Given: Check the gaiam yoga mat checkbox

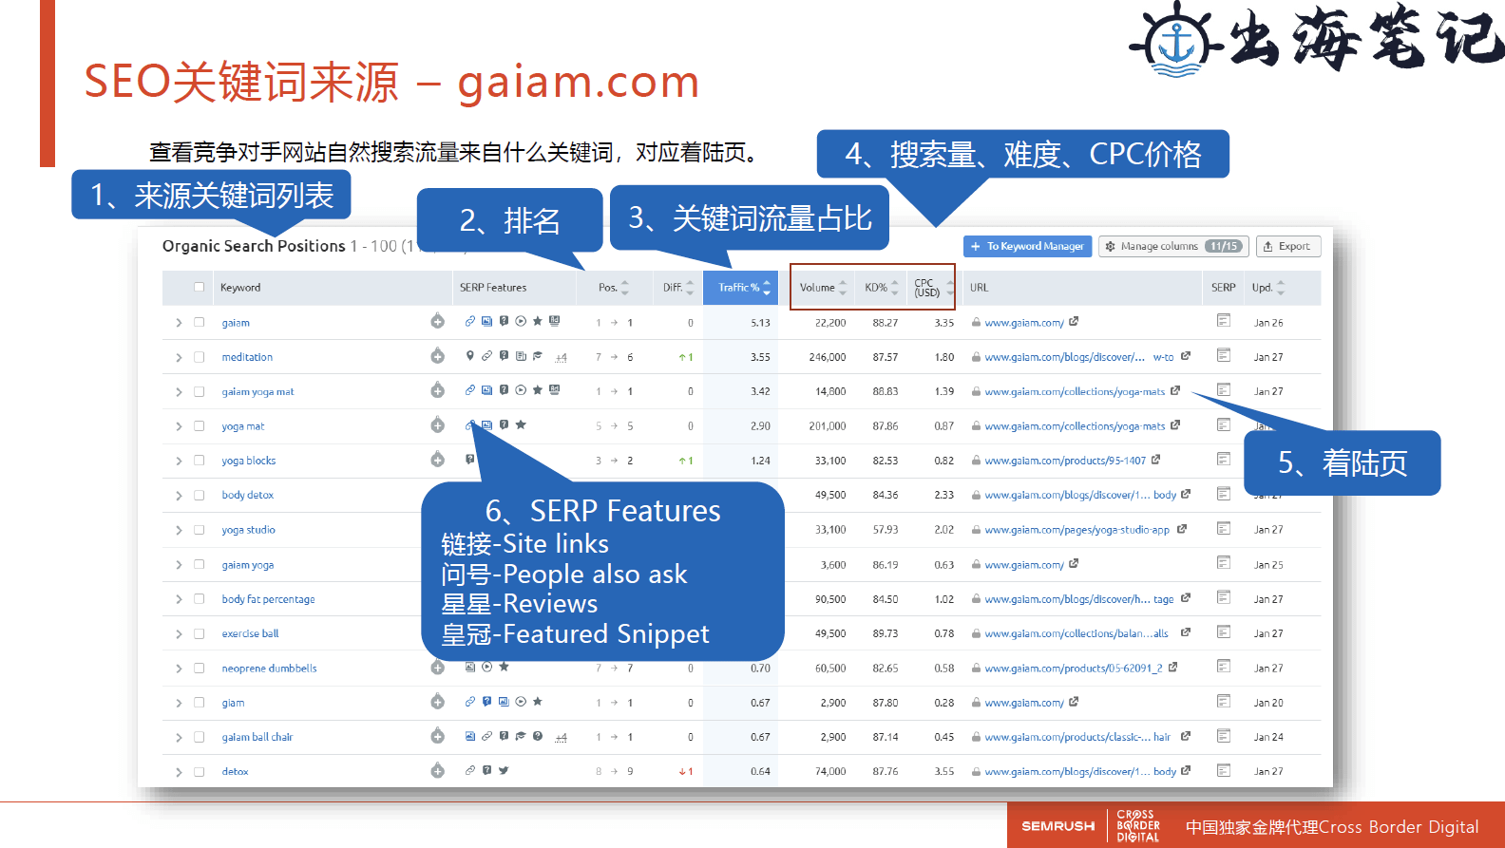Looking at the screenshot, I should pyautogui.click(x=199, y=391).
